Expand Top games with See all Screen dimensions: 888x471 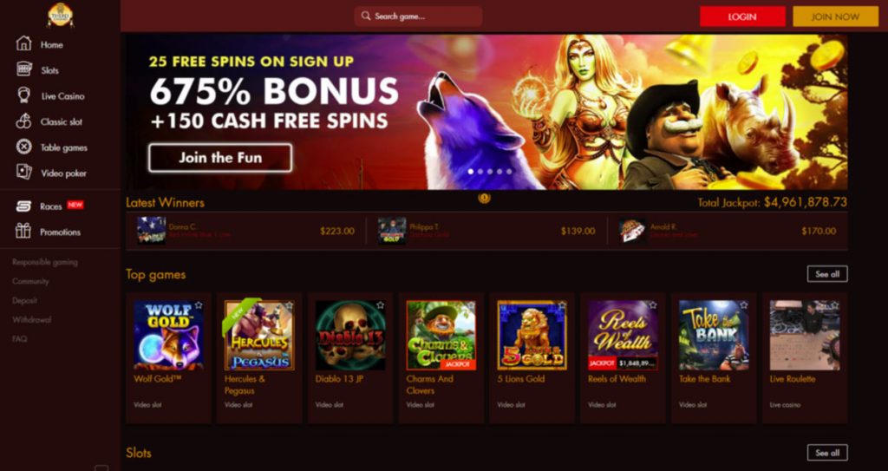(x=826, y=274)
